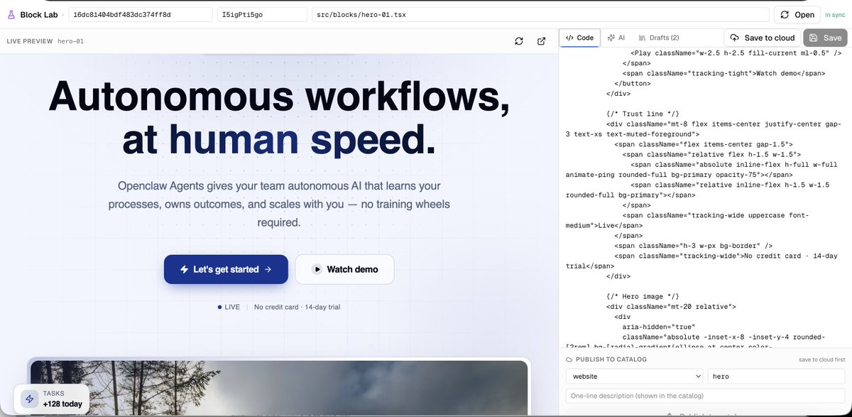
Task: Click the 'Autonomous workflows,' headline
Action: click(279, 95)
